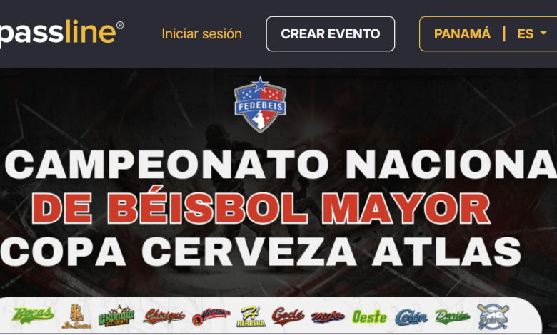Click the Iniciar sesión link

[202, 34]
